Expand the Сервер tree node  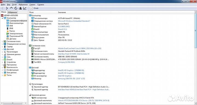coord(2,47)
